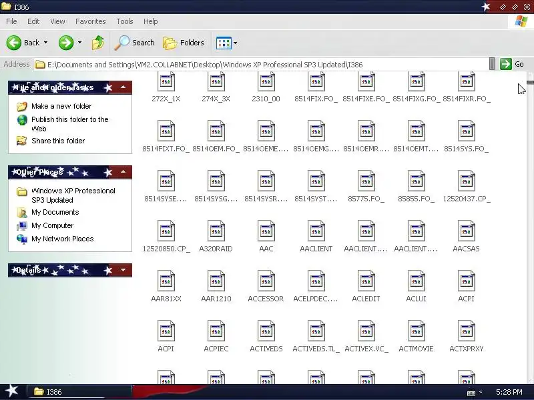Toggle the Folders pane
Screen dimensions: 534x400
tap(184, 43)
